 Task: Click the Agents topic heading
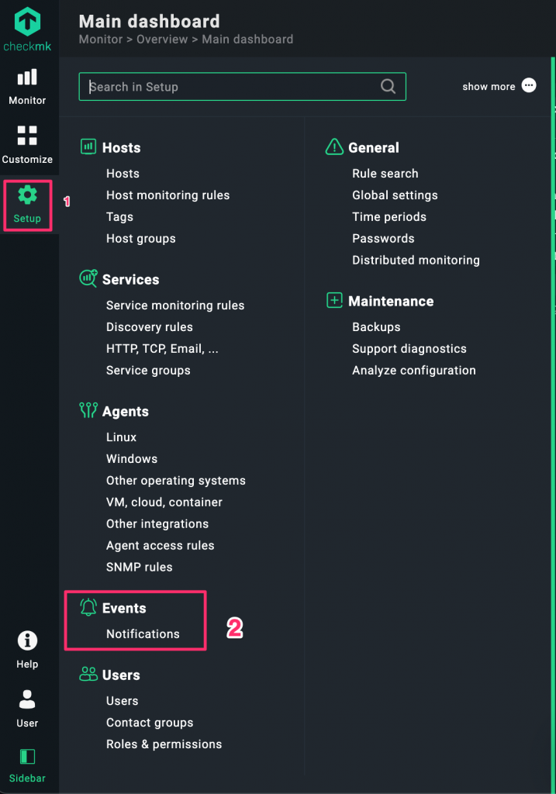click(x=125, y=412)
